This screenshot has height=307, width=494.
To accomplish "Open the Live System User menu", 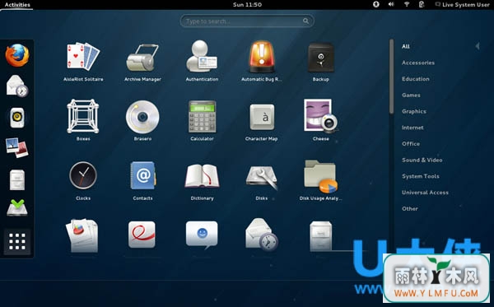I will pyautogui.click(x=462, y=5).
